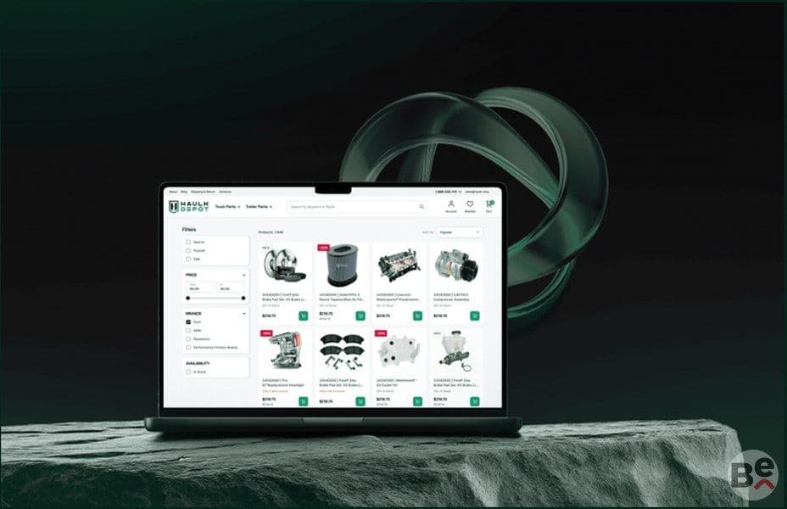
Task: Click the Haulk Depot logo
Action: pyautogui.click(x=189, y=206)
